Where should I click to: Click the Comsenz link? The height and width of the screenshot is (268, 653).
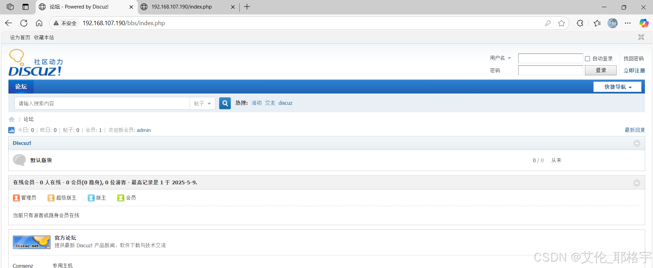click(x=23, y=266)
